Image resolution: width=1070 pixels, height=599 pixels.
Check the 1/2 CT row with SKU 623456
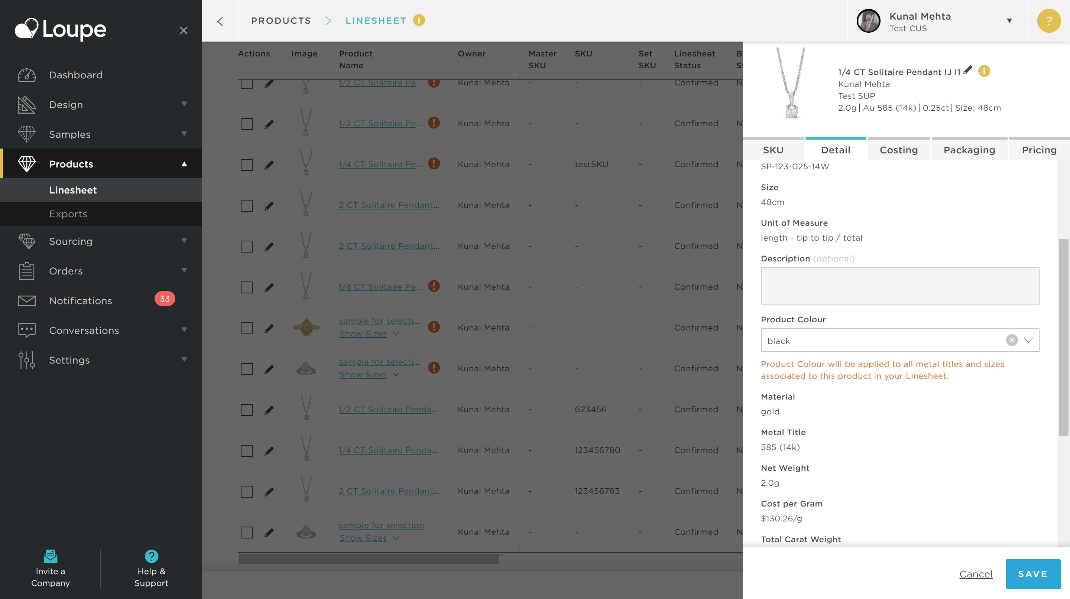[x=246, y=410]
